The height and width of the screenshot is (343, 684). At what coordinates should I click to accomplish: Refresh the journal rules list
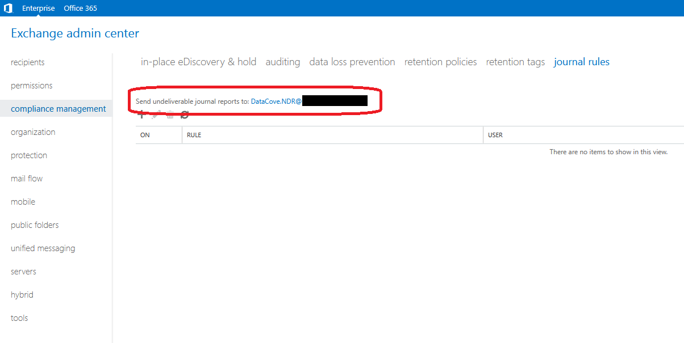point(184,115)
